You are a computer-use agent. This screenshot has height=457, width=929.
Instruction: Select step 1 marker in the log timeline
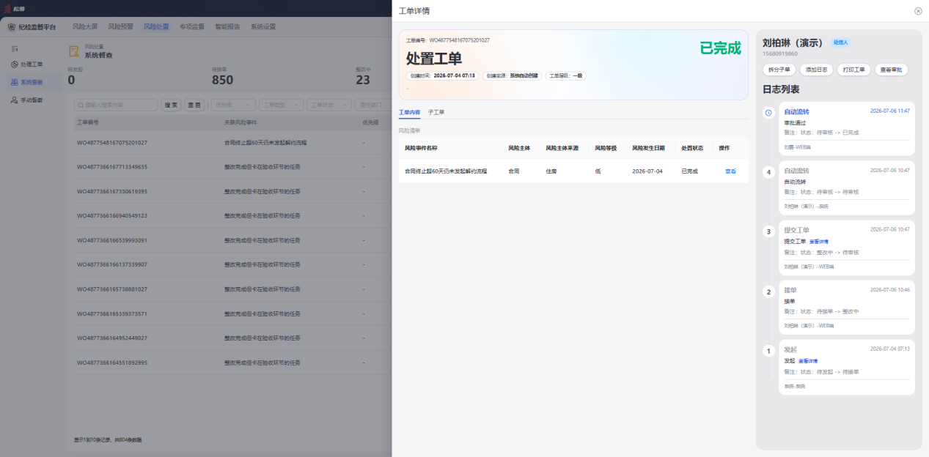pyautogui.click(x=768, y=351)
